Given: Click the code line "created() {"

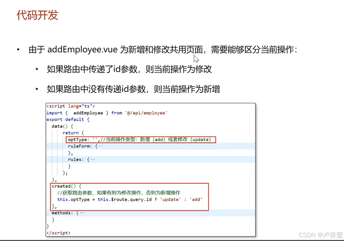Looking at the screenshot, I should 67,186.
